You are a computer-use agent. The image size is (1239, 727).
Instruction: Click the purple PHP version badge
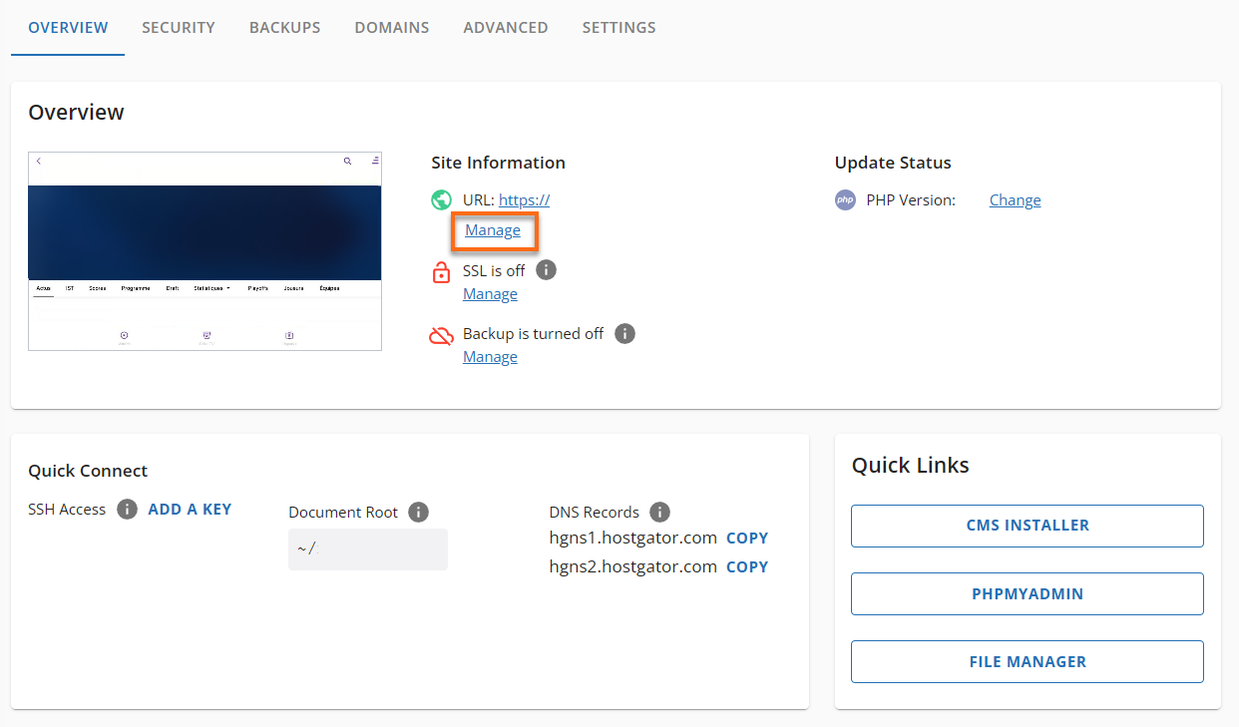845,199
